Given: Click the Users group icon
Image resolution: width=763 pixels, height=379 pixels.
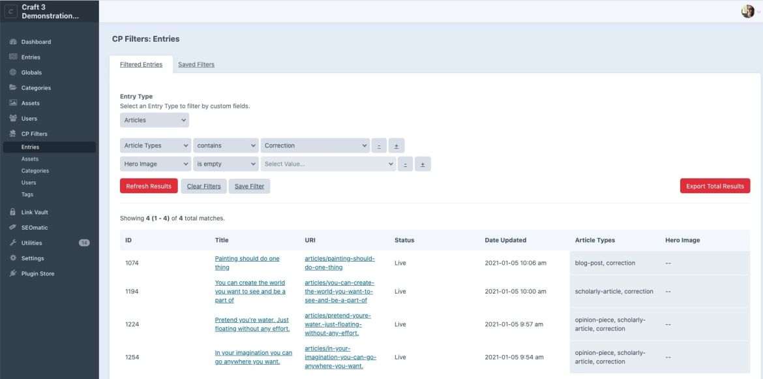Looking at the screenshot, I should point(13,119).
